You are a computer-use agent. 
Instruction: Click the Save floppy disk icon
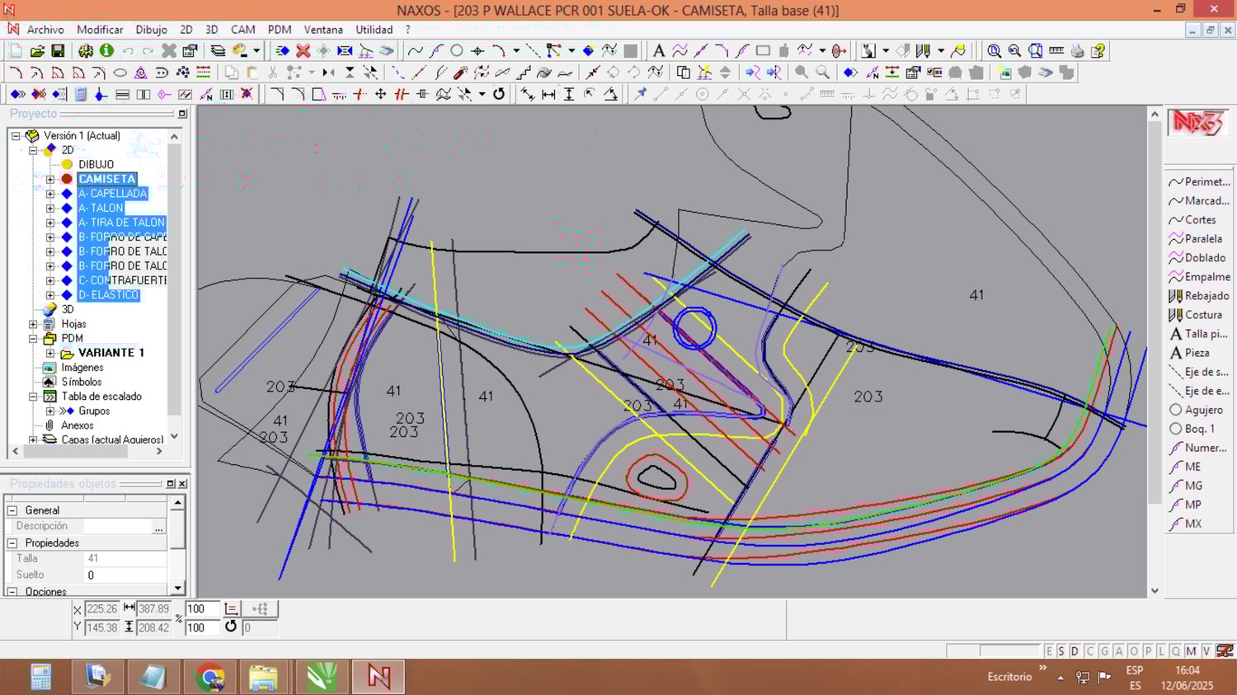pyautogui.click(x=58, y=51)
